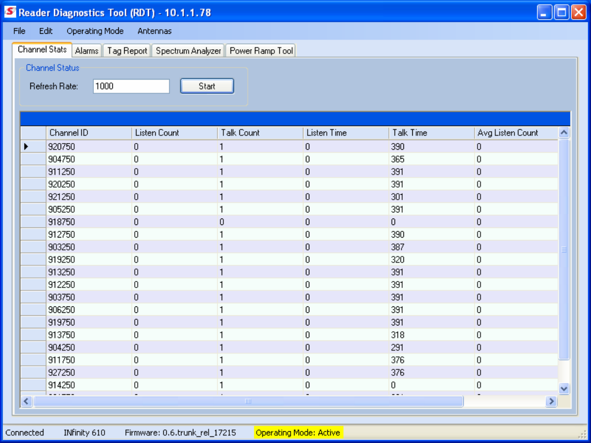The width and height of the screenshot is (591, 443).
Task: Minimize the Reader Diagnostics Tool window
Action: pyautogui.click(x=544, y=12)
